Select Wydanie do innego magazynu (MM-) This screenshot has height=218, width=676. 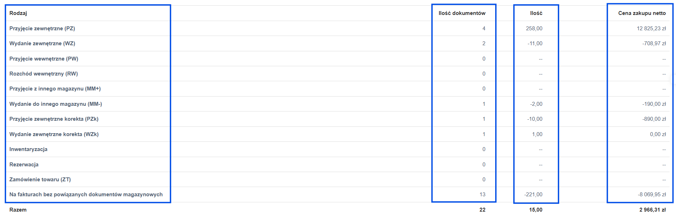[338, 104]
